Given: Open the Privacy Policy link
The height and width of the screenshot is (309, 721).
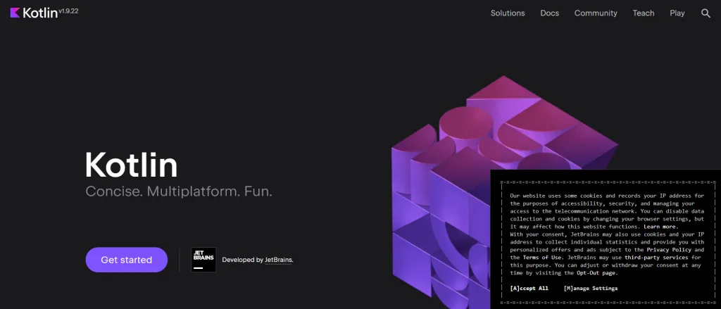Looking at the screenshot, I should (669, 250).
